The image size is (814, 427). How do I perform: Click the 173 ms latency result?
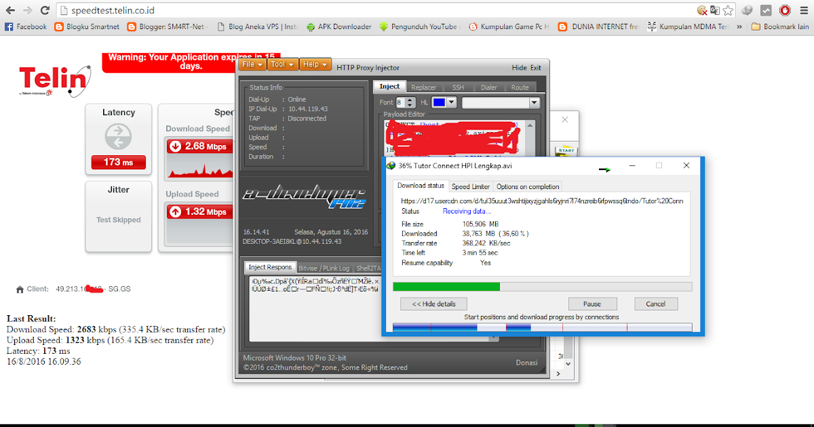click(118, 162)
